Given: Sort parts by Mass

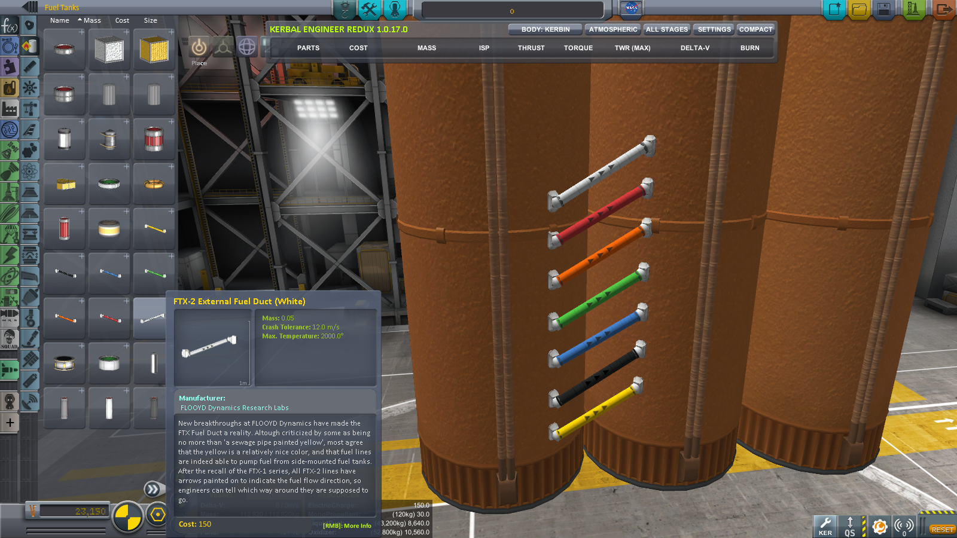Looking at the screenshot, I should [92, 20].
